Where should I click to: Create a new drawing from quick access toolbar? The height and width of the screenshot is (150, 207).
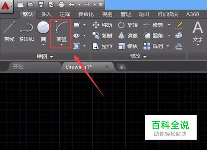(x=20, y=5)
